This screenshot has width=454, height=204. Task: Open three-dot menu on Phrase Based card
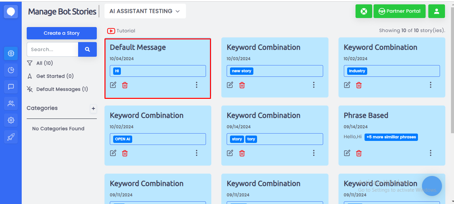[431, 153]
